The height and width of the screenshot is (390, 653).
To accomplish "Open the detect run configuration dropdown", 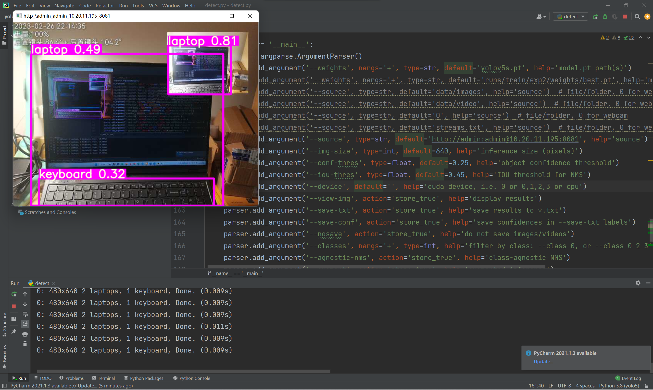I will (x=570, y=17).
